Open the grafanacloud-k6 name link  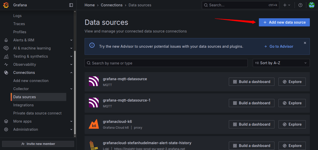(117, 122)
